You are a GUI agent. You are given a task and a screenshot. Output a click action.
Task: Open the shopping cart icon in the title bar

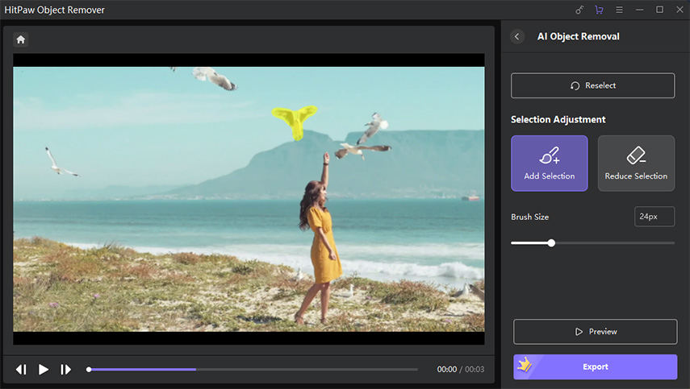coord(599,10)
